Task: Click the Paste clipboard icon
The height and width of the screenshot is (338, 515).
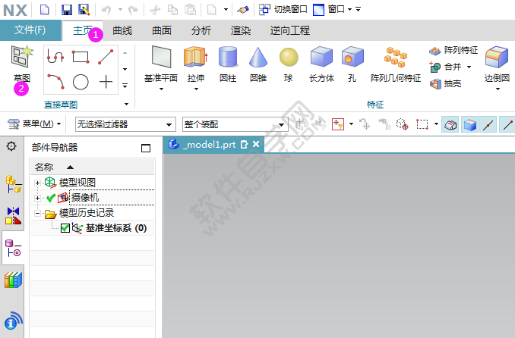Action: pyautogui.click(x=190, y=10)
